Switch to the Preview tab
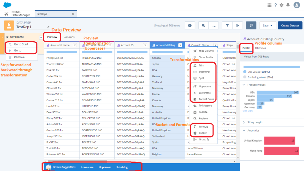The height and width of the screenshot is (171, 304). 52,37
